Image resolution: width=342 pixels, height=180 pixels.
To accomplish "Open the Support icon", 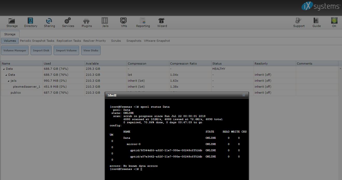I will pos(299,22).
